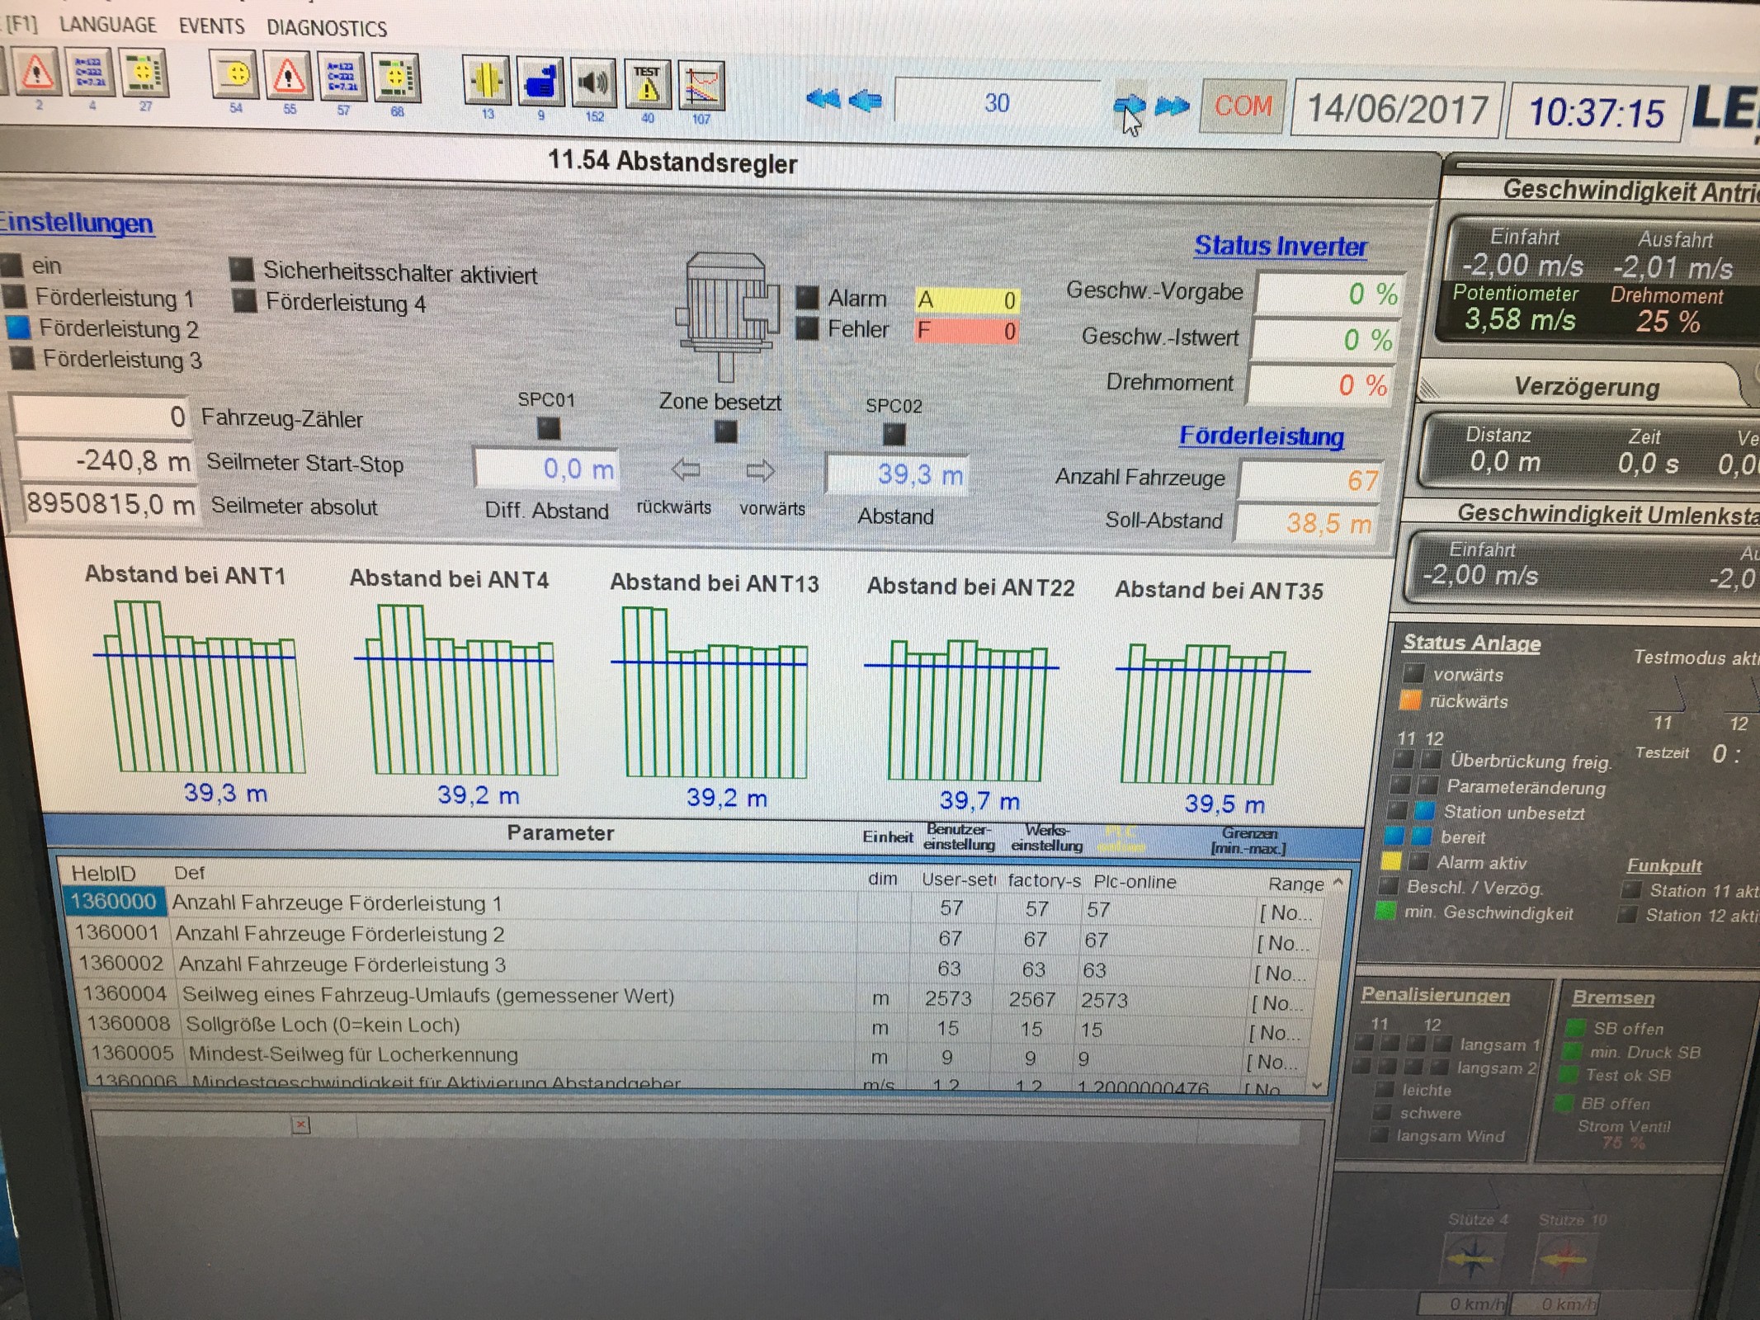
Task: Open the EVENTS menu
Action: (211, 26)
